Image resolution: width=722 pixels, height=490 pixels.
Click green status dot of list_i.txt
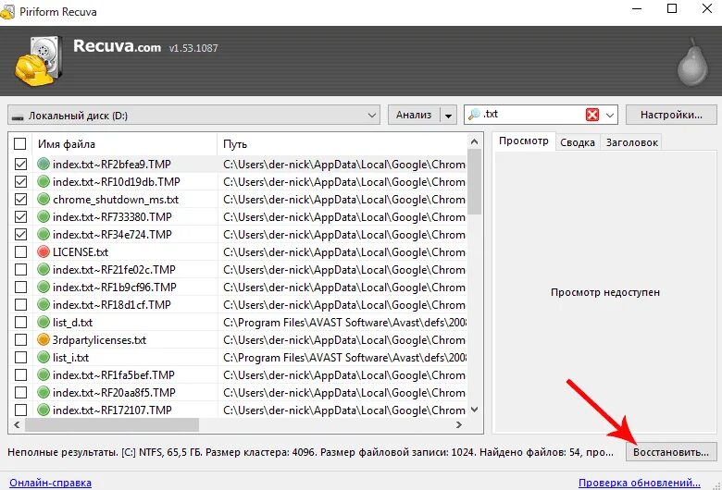click(x=44, y=357)
